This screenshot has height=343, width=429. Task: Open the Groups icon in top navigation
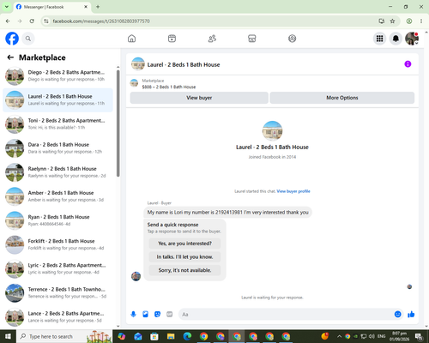tap(292, 39)
